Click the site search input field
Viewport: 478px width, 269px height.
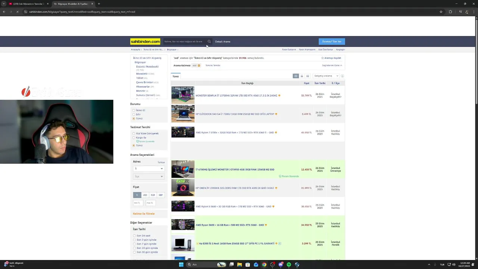(x=184, y=41)
